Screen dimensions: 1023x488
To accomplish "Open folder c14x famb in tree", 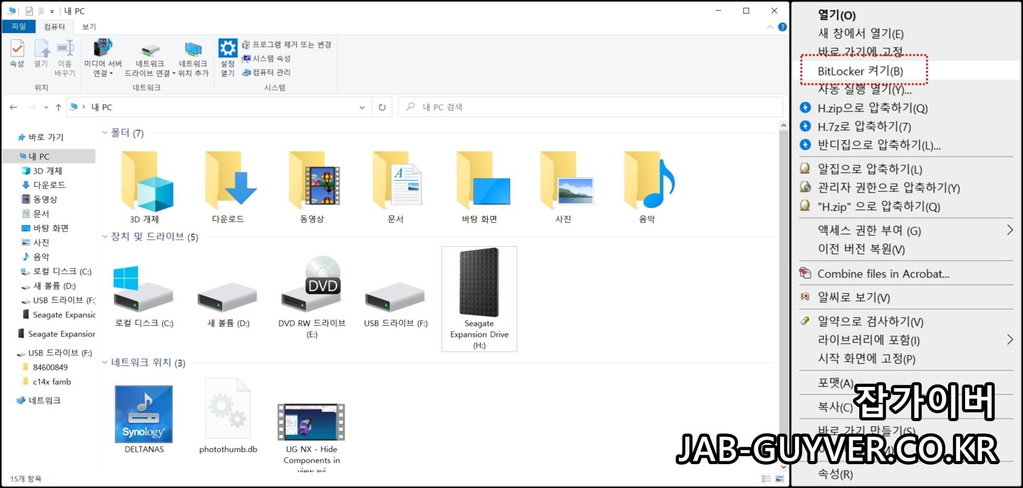I will pyautogui.click(x=52, y=382).
